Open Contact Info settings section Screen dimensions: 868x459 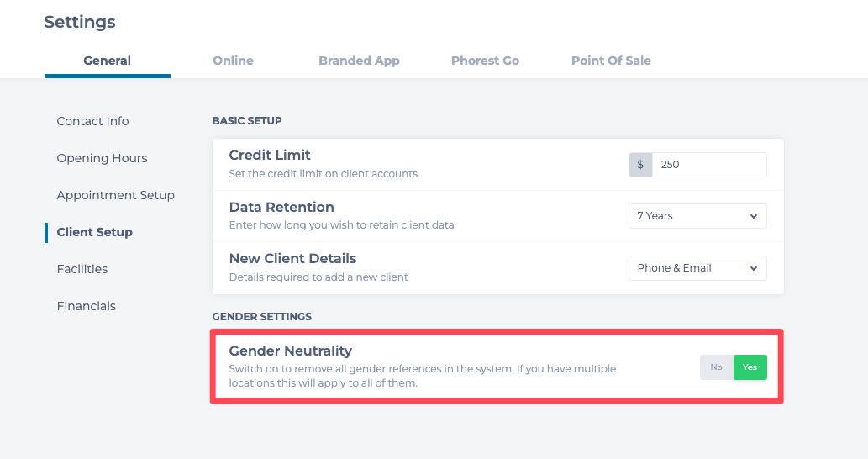pyautogui.click(x=92, y=121)
